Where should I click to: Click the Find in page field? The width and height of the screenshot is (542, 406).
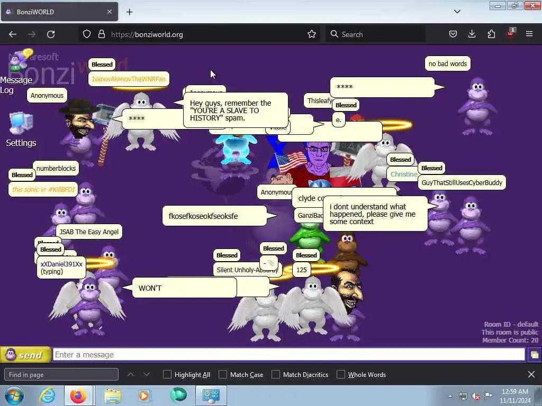click(x=61, y=375)
